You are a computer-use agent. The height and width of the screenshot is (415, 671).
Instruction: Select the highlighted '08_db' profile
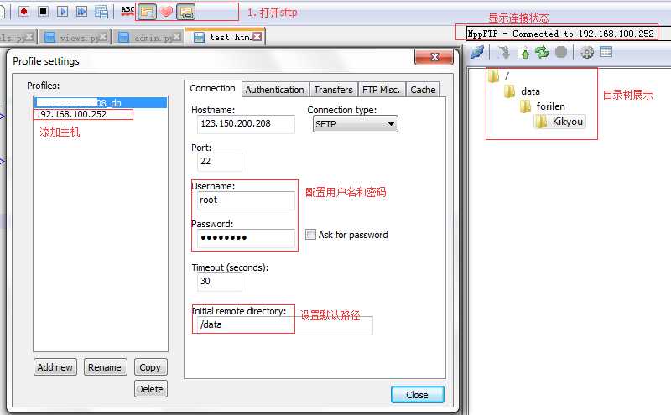[x=101, y=103]
